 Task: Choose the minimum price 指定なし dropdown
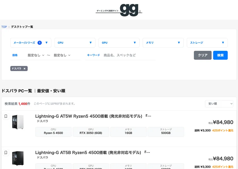click(x=36, y=55)
